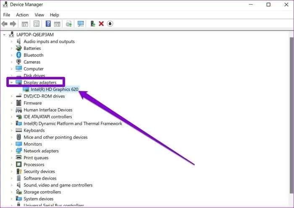Select the Firmware label text

tap(33, 103)
